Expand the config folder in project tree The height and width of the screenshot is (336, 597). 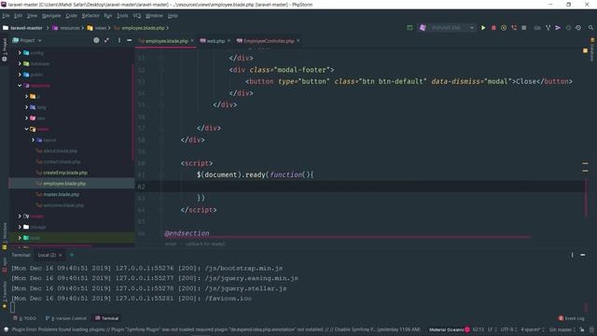pyautogui.click(x=20, y=52)
